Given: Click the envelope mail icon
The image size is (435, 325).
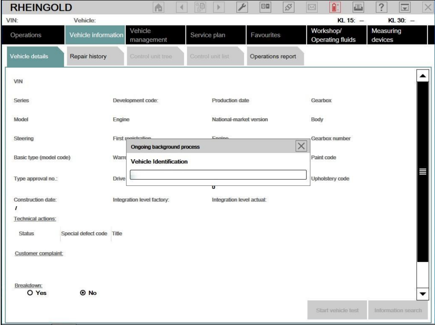Looking at the screenshot, I should pos(312,7).
